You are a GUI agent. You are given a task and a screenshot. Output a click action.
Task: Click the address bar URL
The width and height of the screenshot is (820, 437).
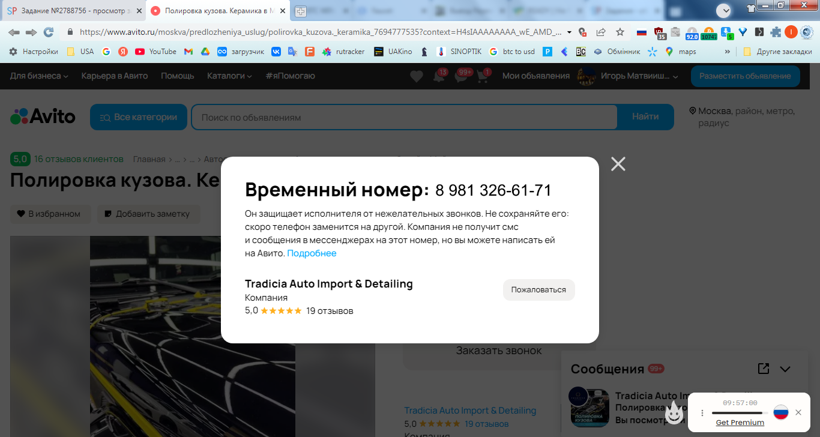pos(321,32)
